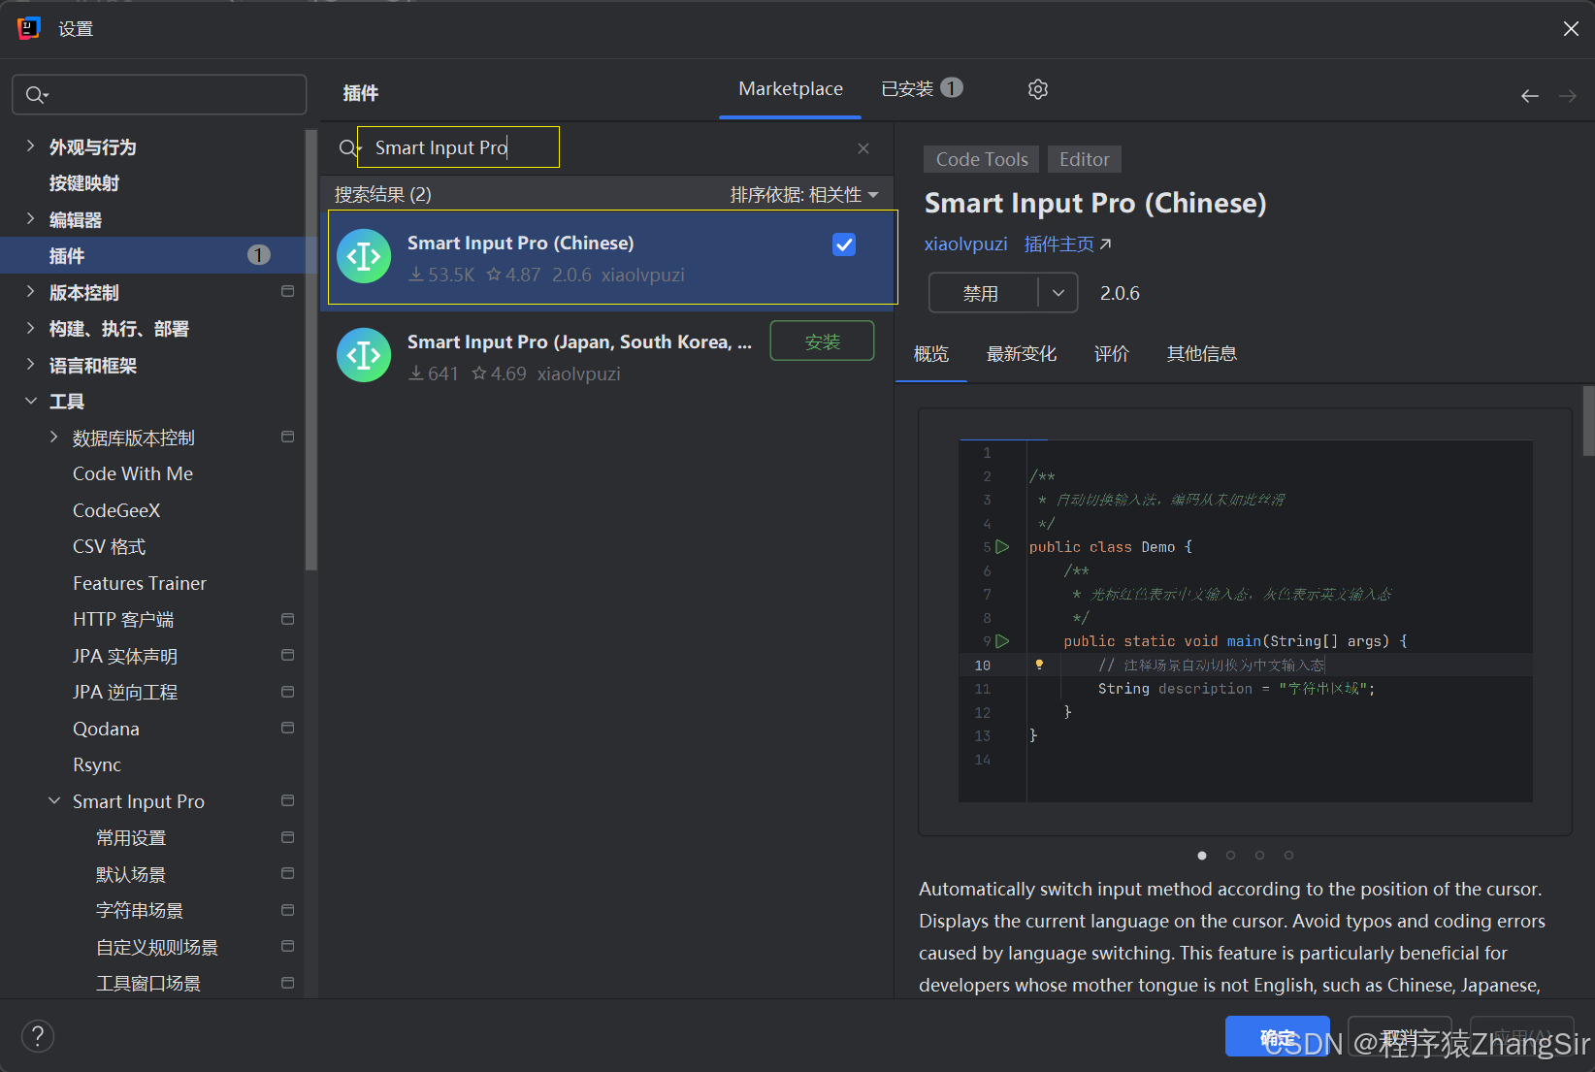Open the dropdown arrow next to 禁用

[1058, 293]
